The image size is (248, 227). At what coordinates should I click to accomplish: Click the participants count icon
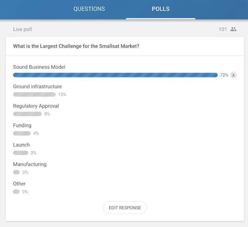click(x=234, y=29)
